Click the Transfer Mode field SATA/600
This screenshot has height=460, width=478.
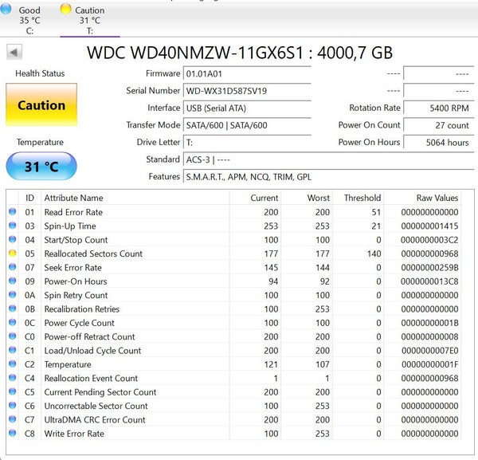247,125
